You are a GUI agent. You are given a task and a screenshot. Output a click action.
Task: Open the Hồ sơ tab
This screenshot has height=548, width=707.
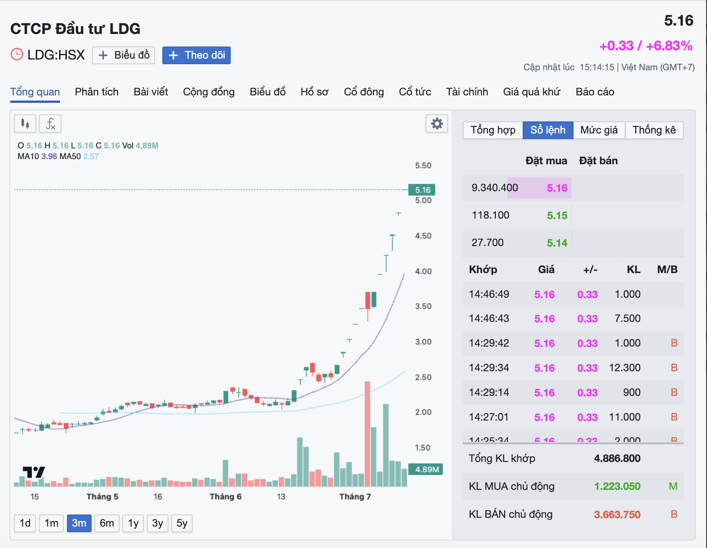coord(314,92)
